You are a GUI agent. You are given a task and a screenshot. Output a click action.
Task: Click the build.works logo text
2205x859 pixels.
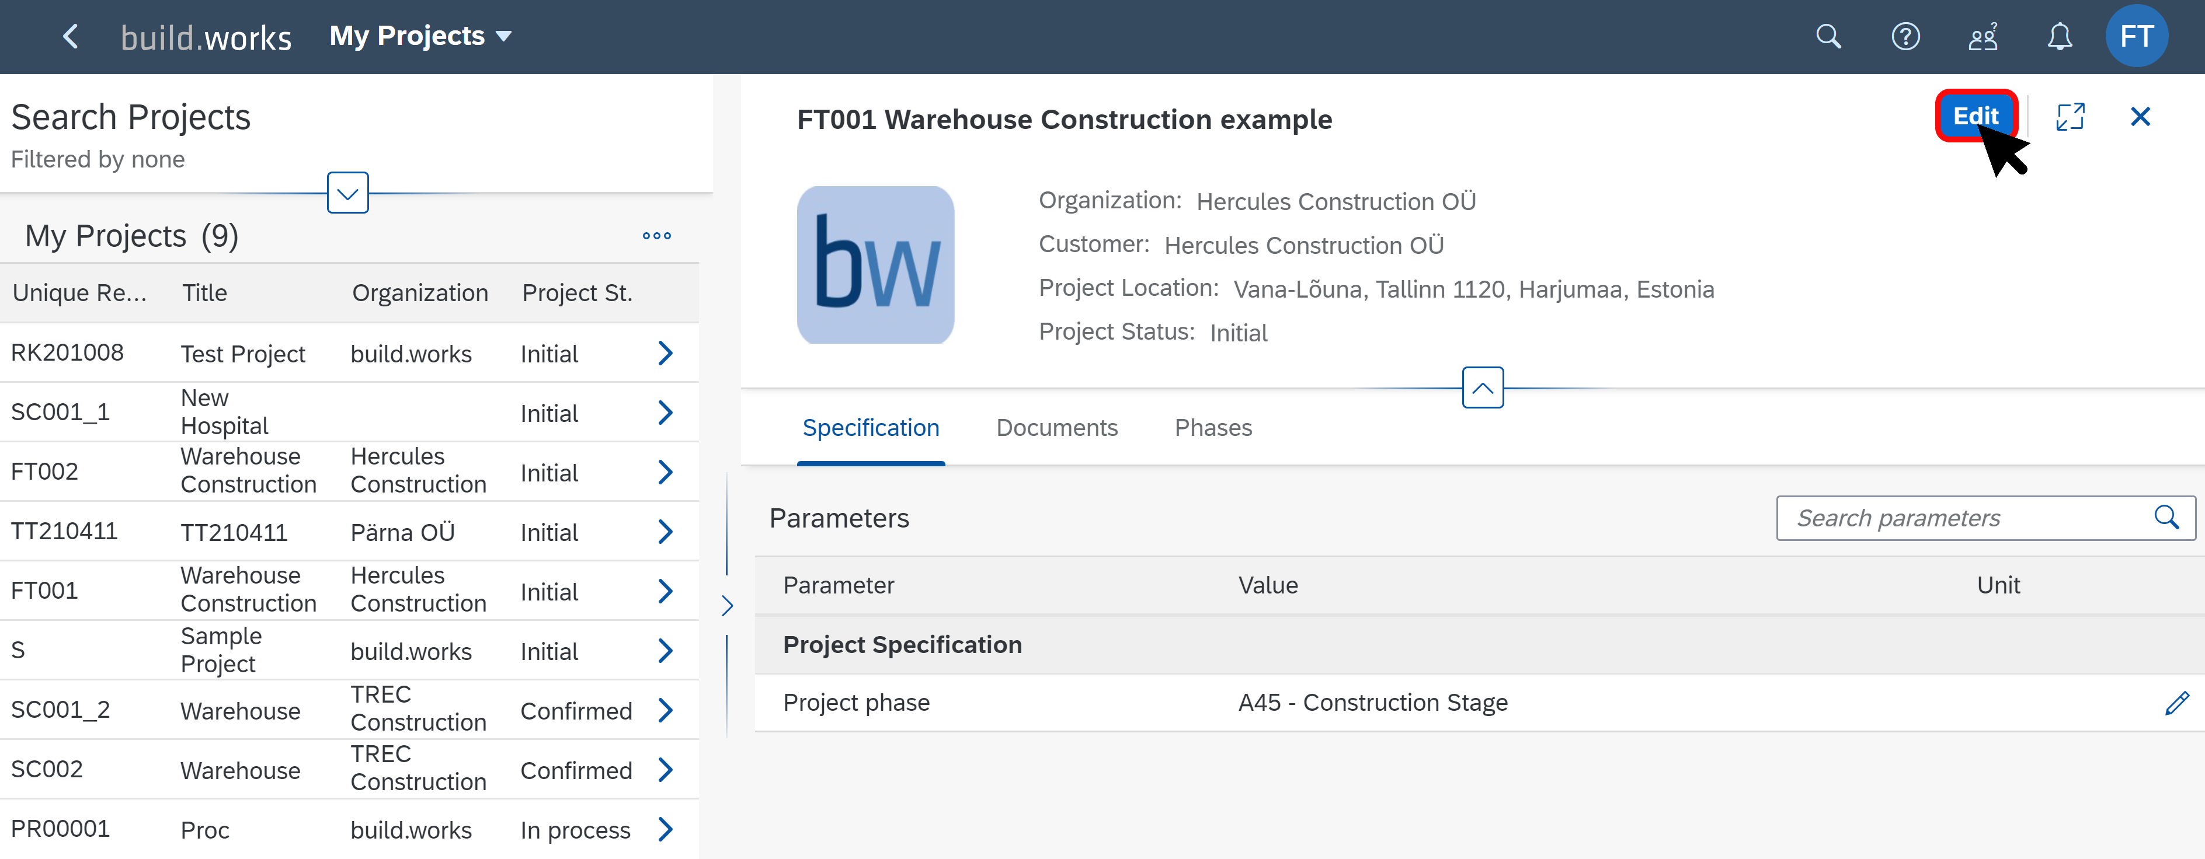(x=206, y=38)
